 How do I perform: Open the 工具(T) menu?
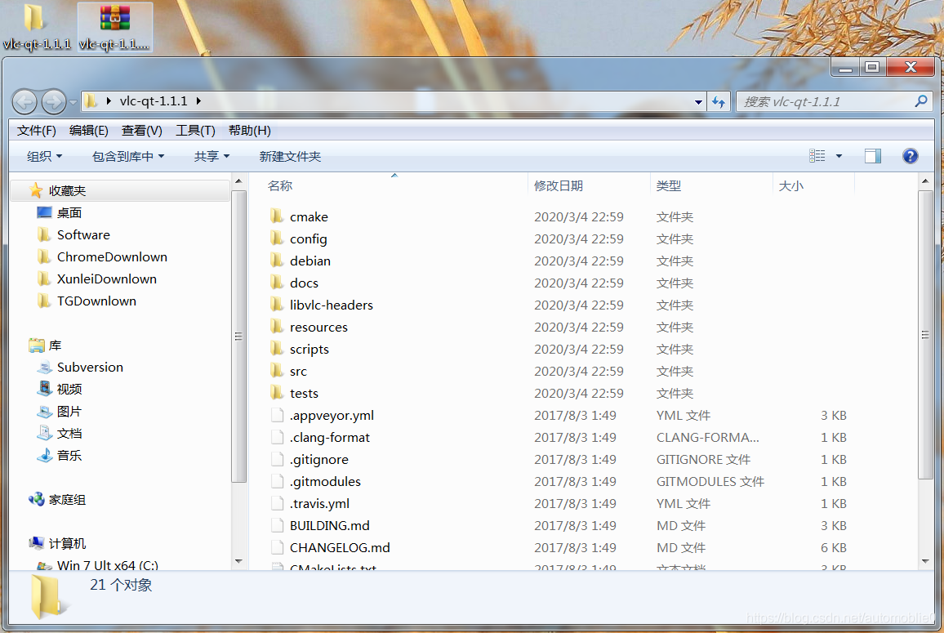195,131
